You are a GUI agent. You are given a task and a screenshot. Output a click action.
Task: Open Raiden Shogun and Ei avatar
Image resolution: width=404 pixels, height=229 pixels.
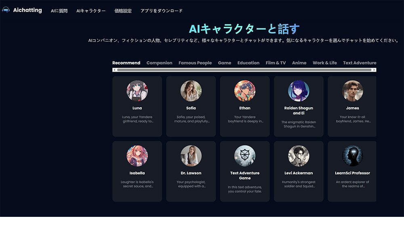pos(299,91)
